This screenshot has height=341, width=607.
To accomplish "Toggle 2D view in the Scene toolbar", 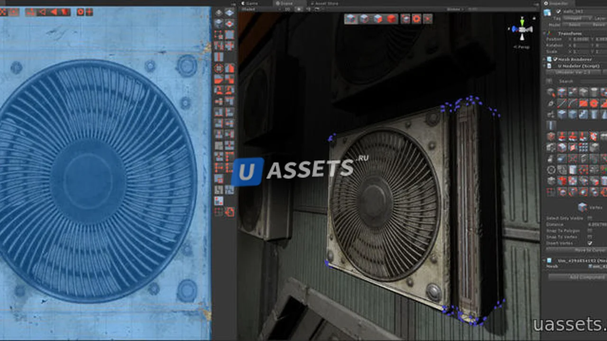I will point(287,9).
